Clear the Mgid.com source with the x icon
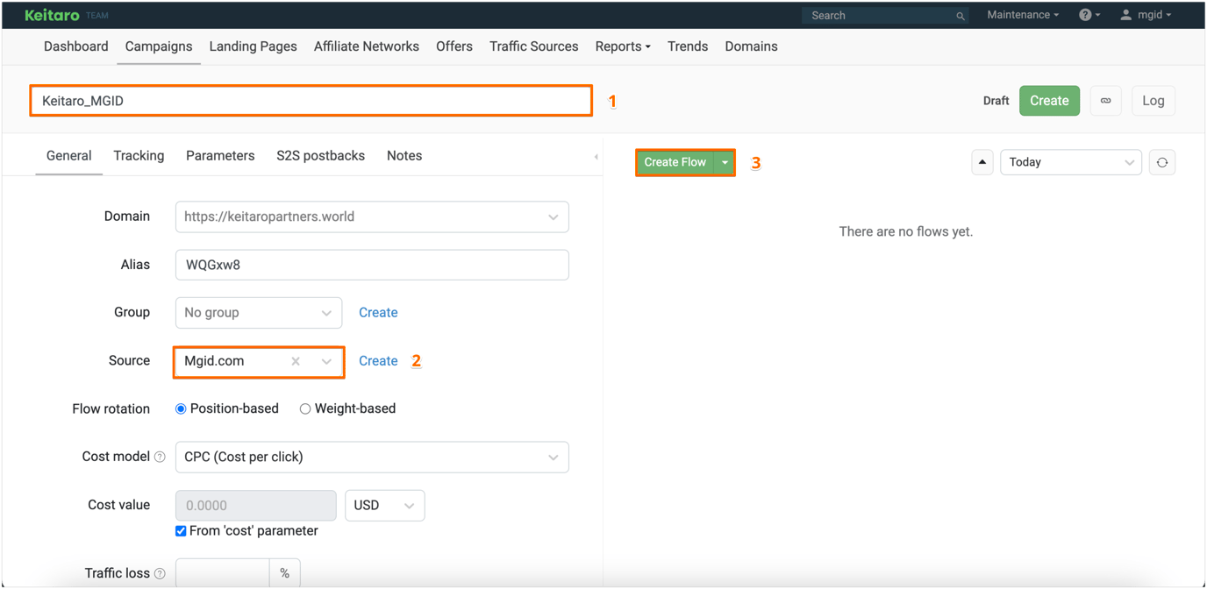 pyautogui.click(x=295, y=360)
